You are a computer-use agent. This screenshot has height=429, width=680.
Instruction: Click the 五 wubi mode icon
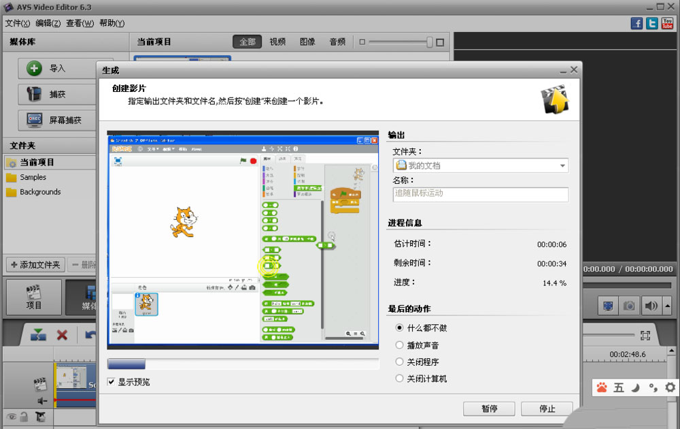point(619,387)
